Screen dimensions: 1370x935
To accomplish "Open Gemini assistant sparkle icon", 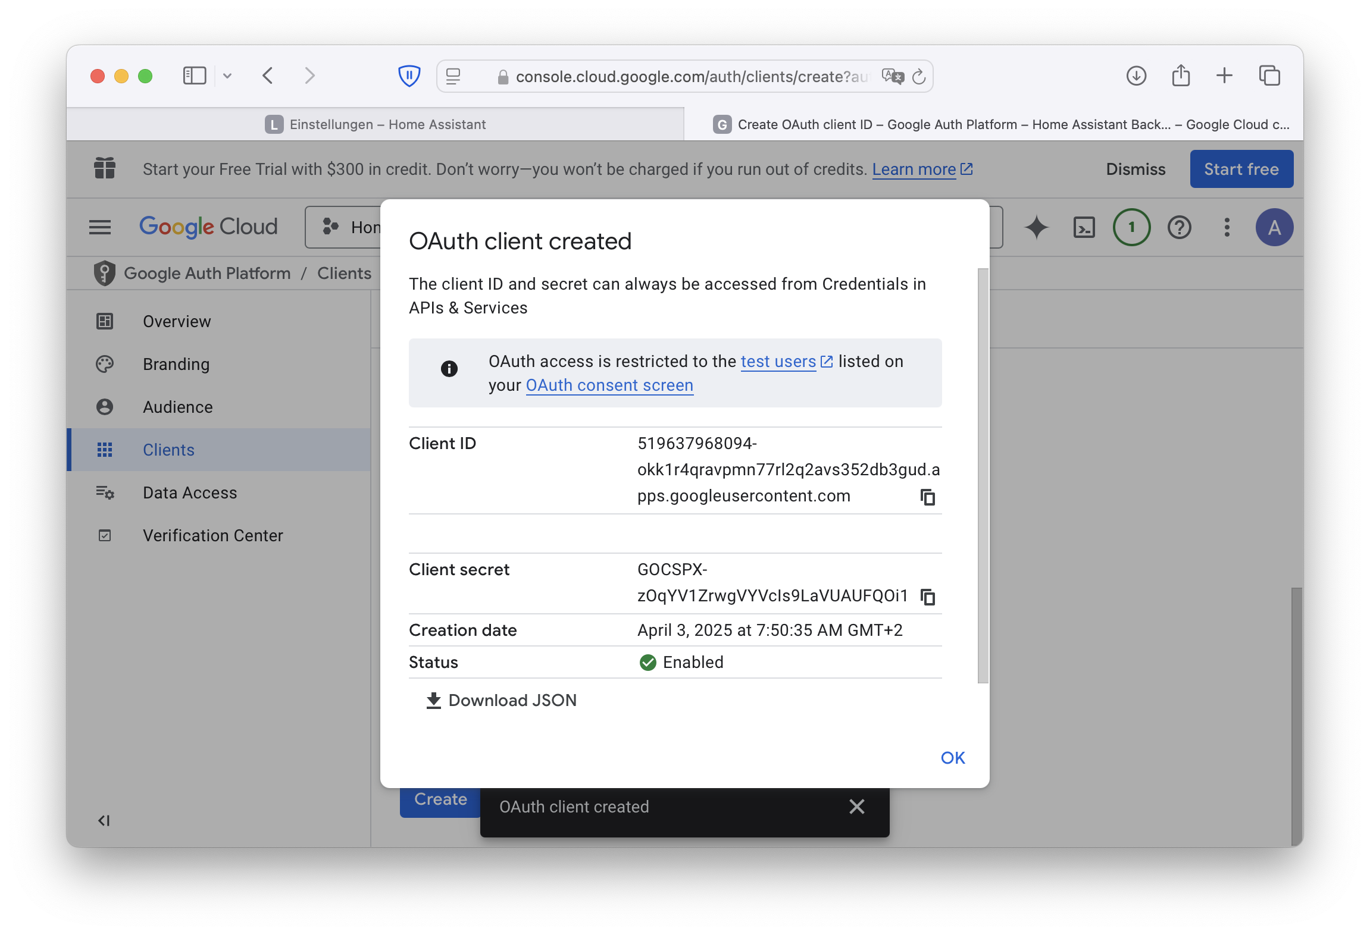I will pos(1036,227).
